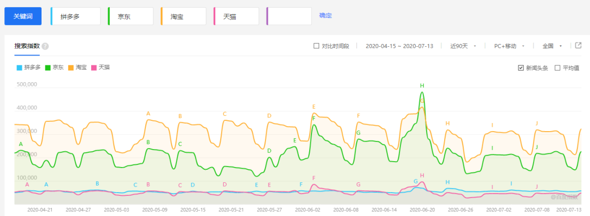Open the 全国 region dropdown
This screenshot has width=590, height=216.
click(552, 46)
